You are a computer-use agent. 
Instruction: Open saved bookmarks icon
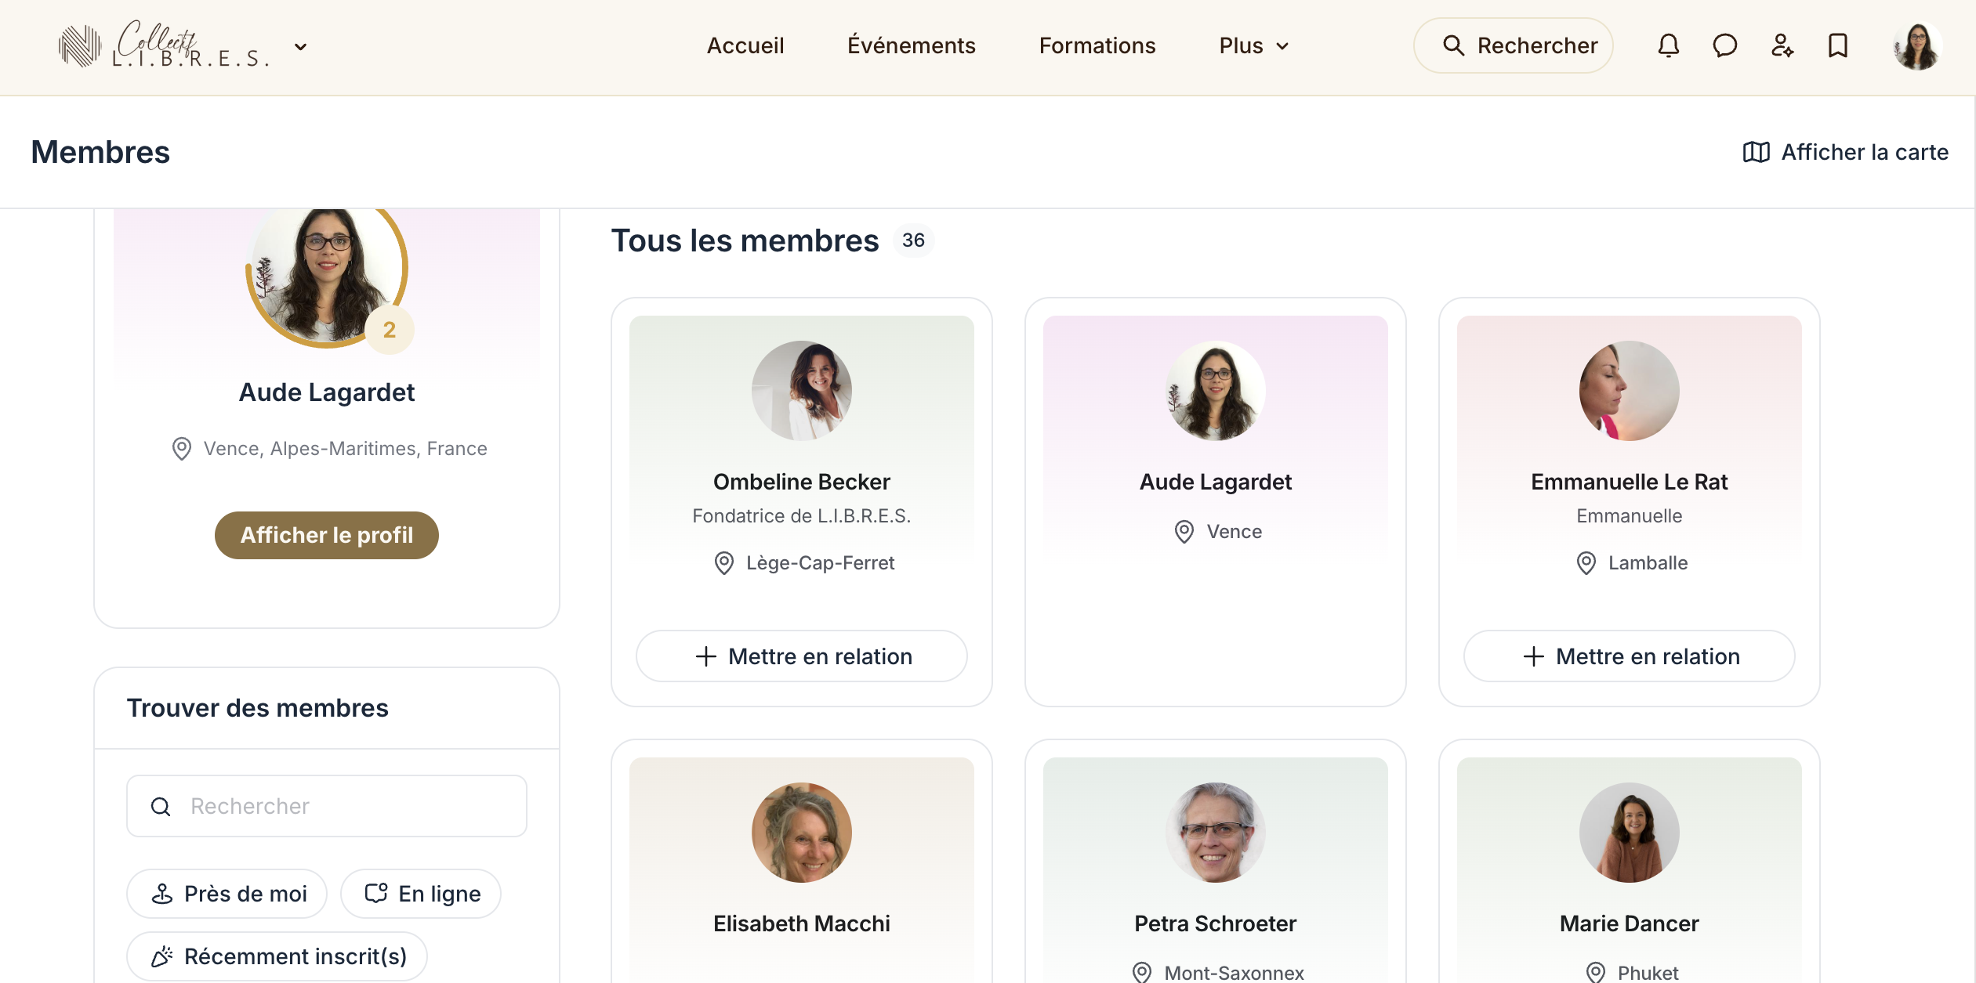tap(1838, 46)
